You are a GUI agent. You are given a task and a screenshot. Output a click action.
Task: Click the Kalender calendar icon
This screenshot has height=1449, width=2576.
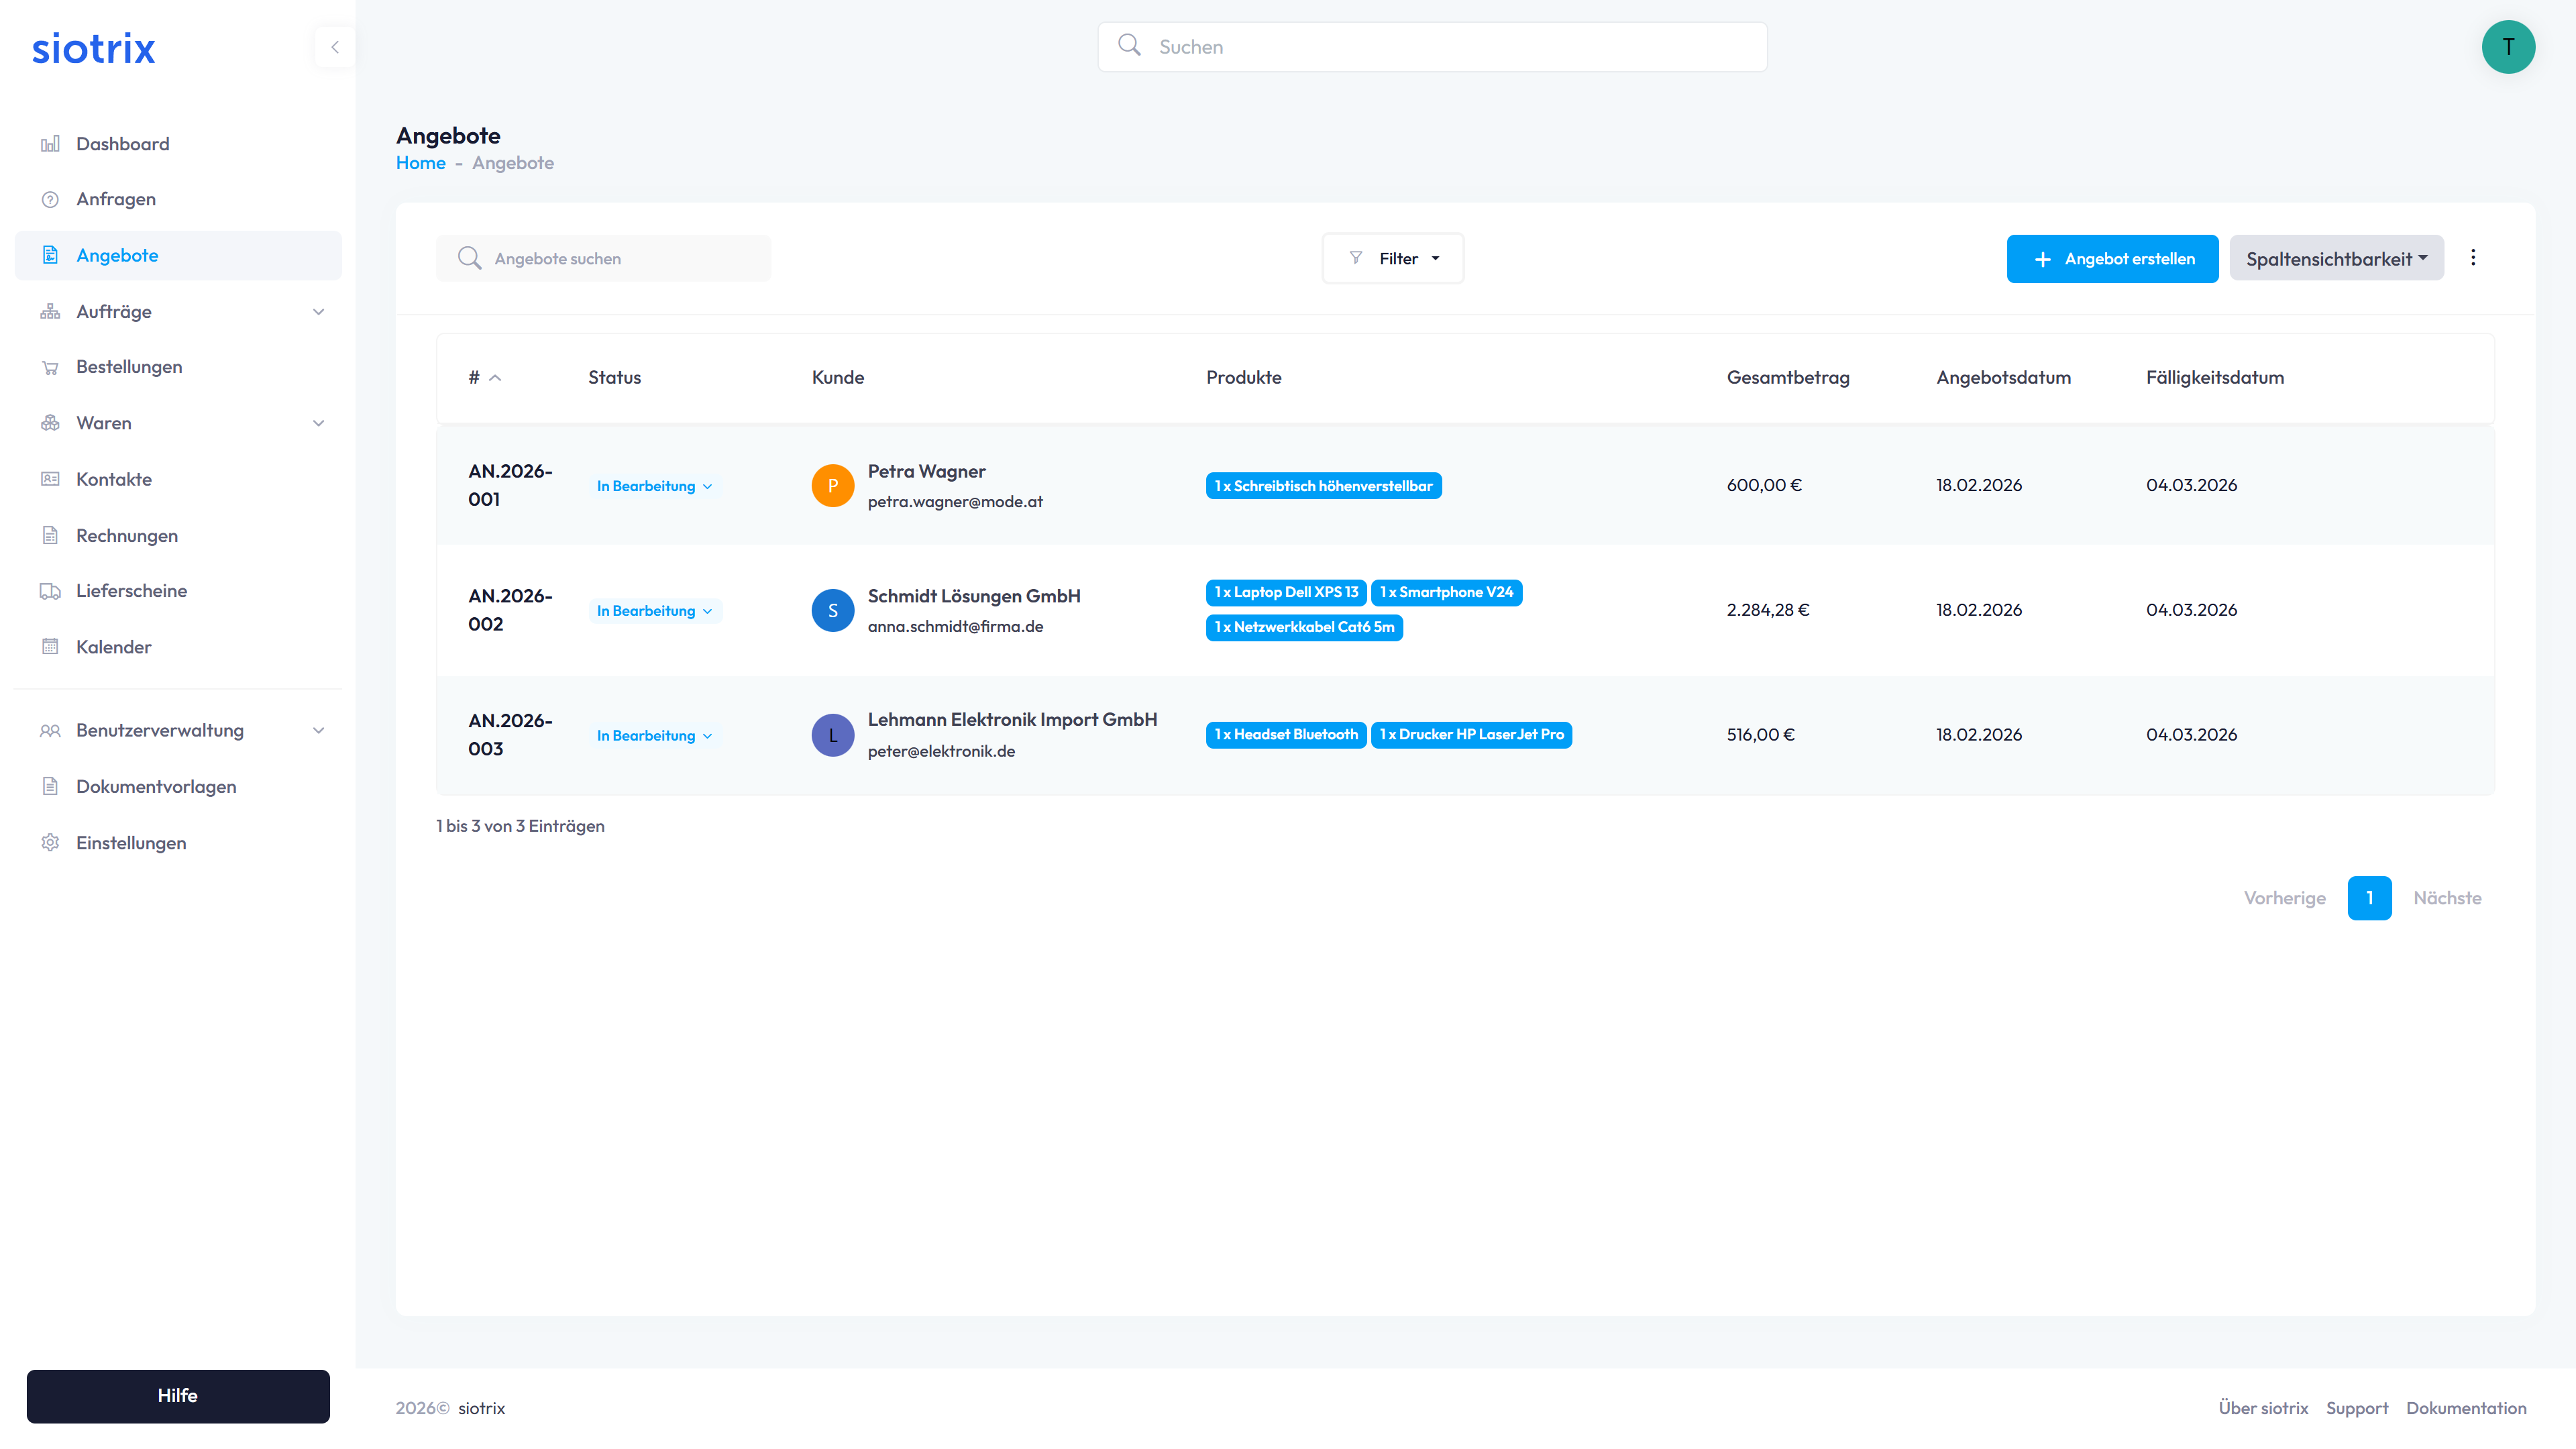click(x=50, y=647)
